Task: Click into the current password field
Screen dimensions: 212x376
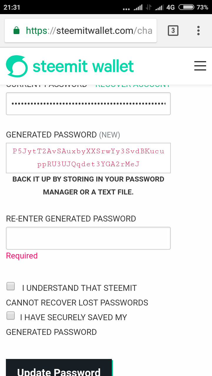Action: click(x=88, y=104)
